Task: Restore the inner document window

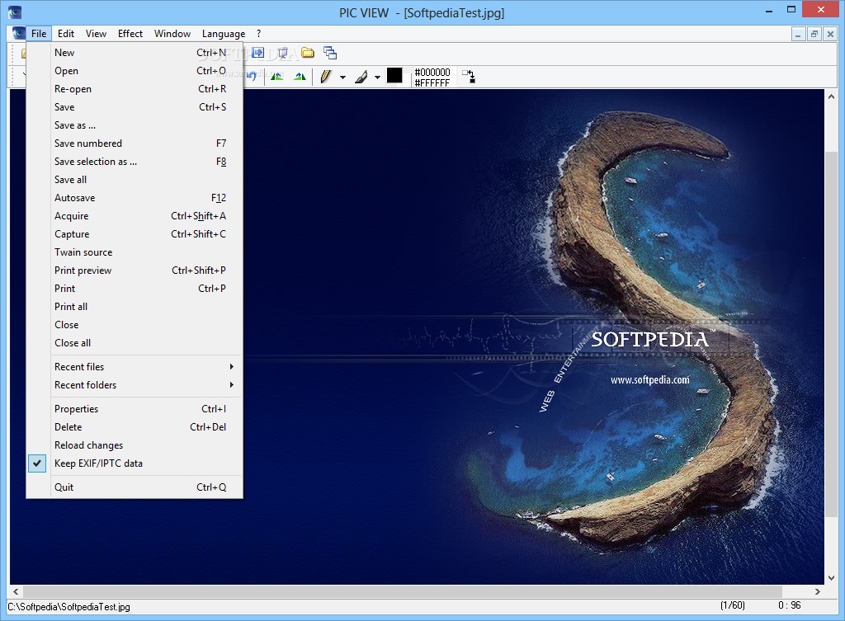Action: tap(814, 34)
